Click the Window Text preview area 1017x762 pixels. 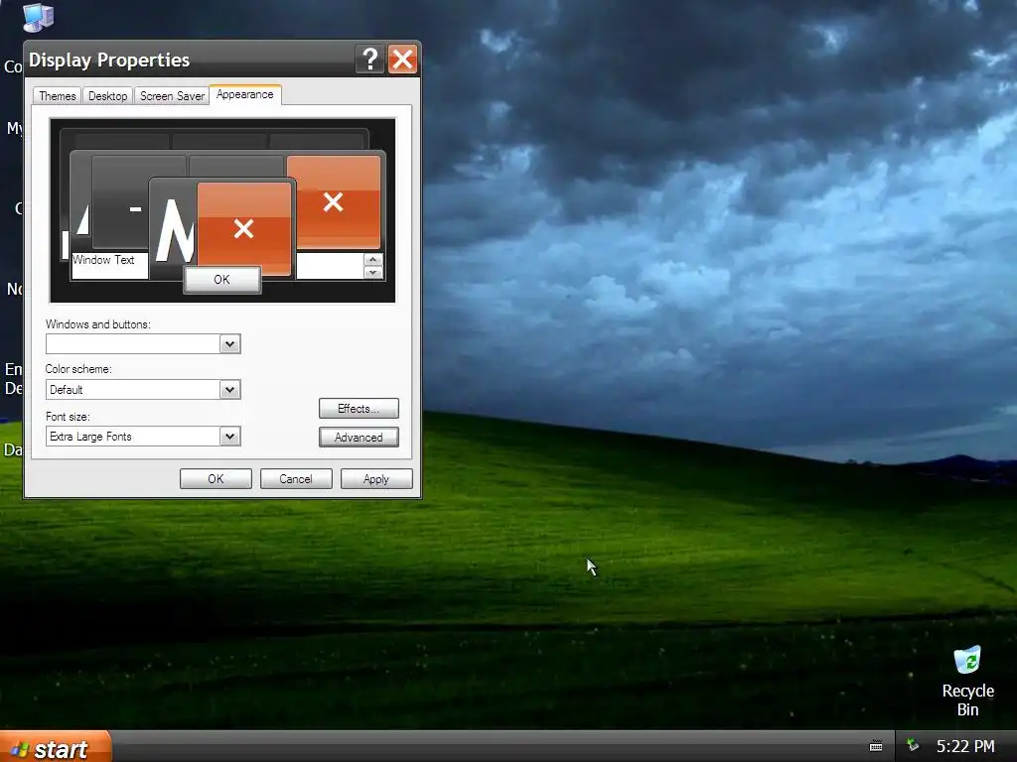point(109,266)
